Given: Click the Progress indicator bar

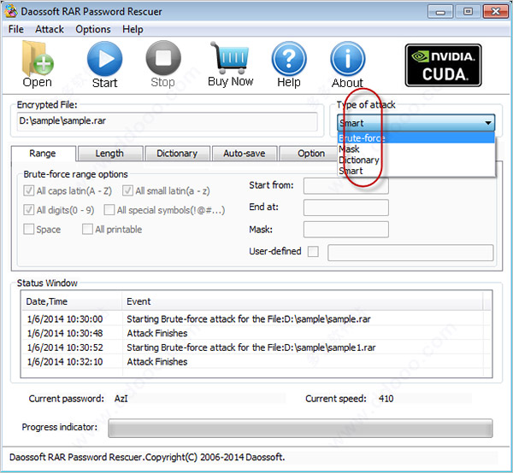Looking at the screenshot, I should coord(300,428).
